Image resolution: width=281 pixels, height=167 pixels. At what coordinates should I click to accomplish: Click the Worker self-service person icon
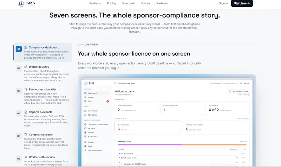click(26, 157)
